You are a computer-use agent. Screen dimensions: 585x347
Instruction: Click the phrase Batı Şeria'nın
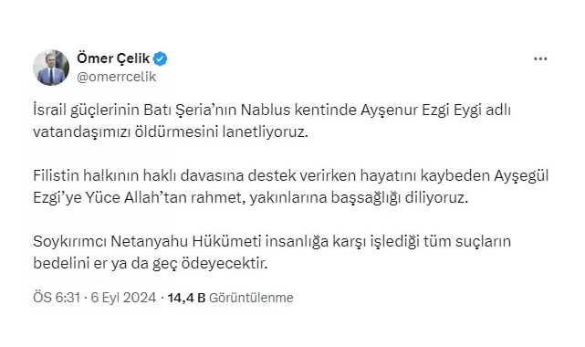(x=190, y=110)
